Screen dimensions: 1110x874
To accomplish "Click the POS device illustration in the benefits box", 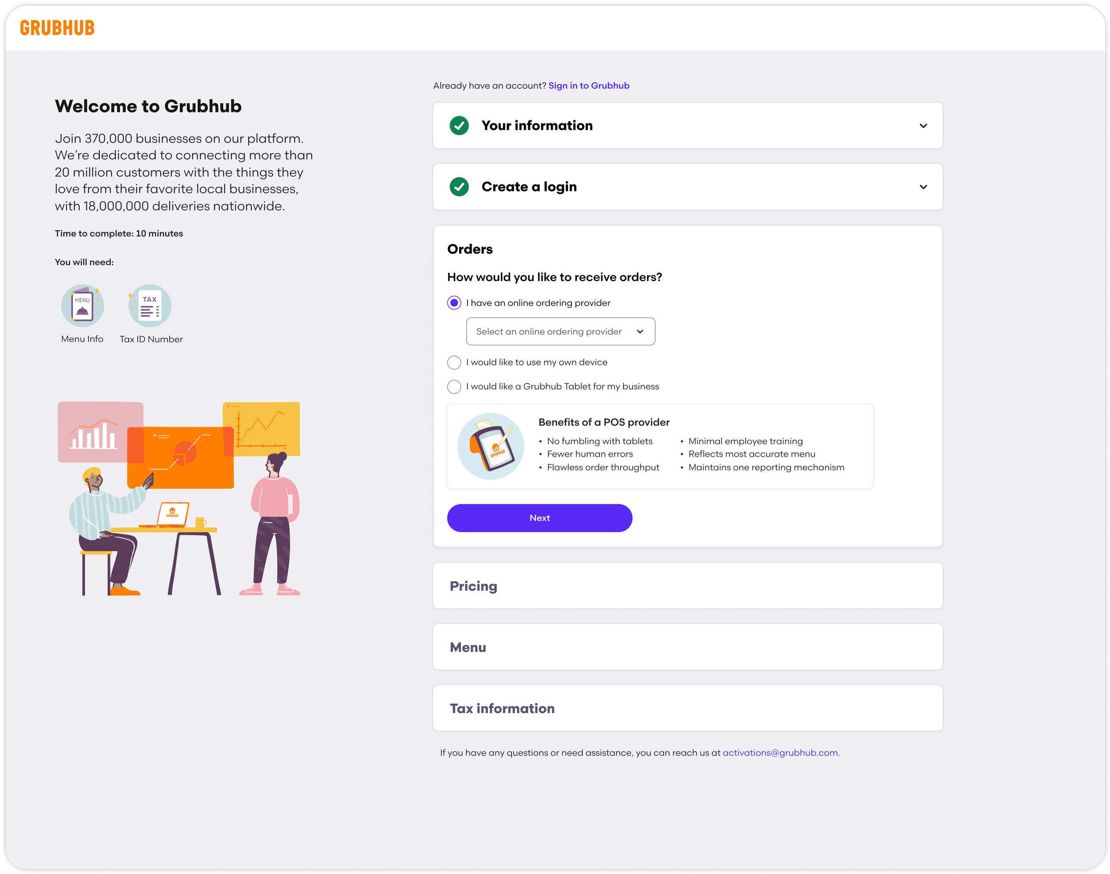I will (491, 446).
